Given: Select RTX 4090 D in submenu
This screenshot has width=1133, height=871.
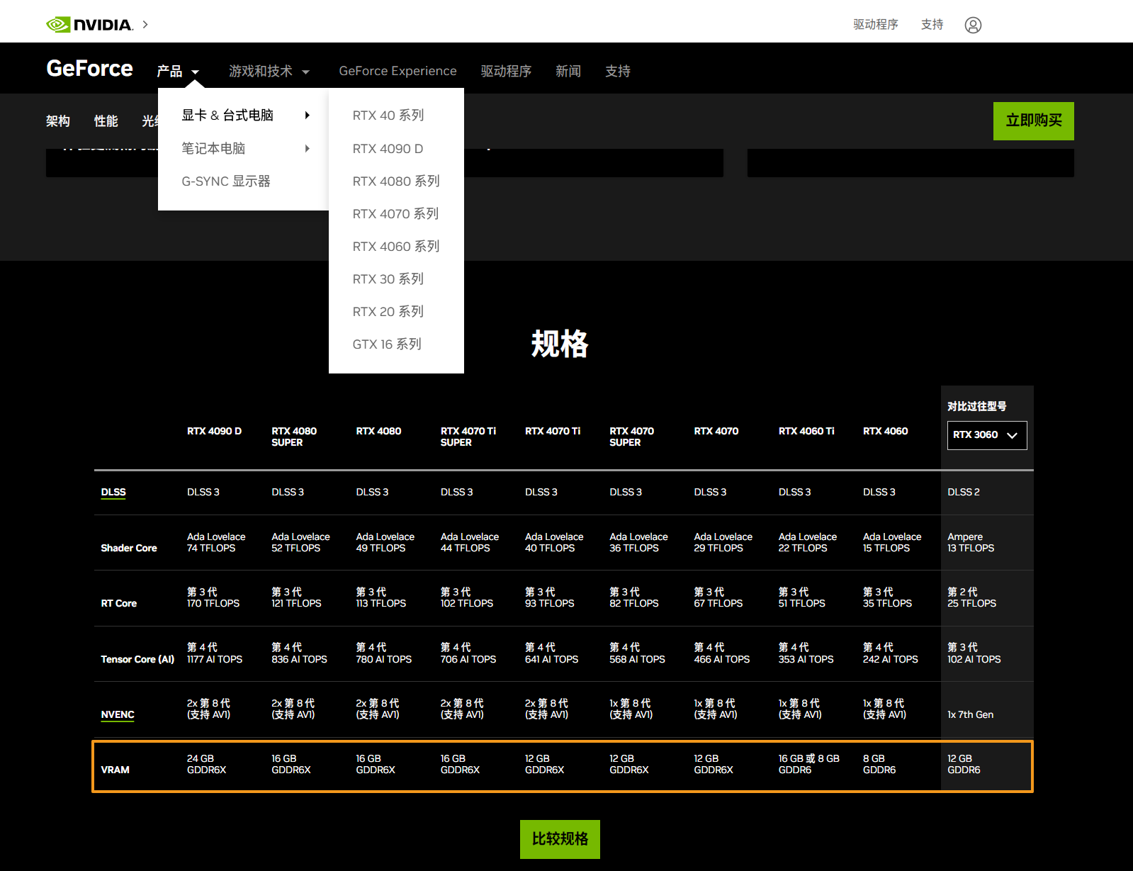Looking at the screenshot, I should (388, 149).
